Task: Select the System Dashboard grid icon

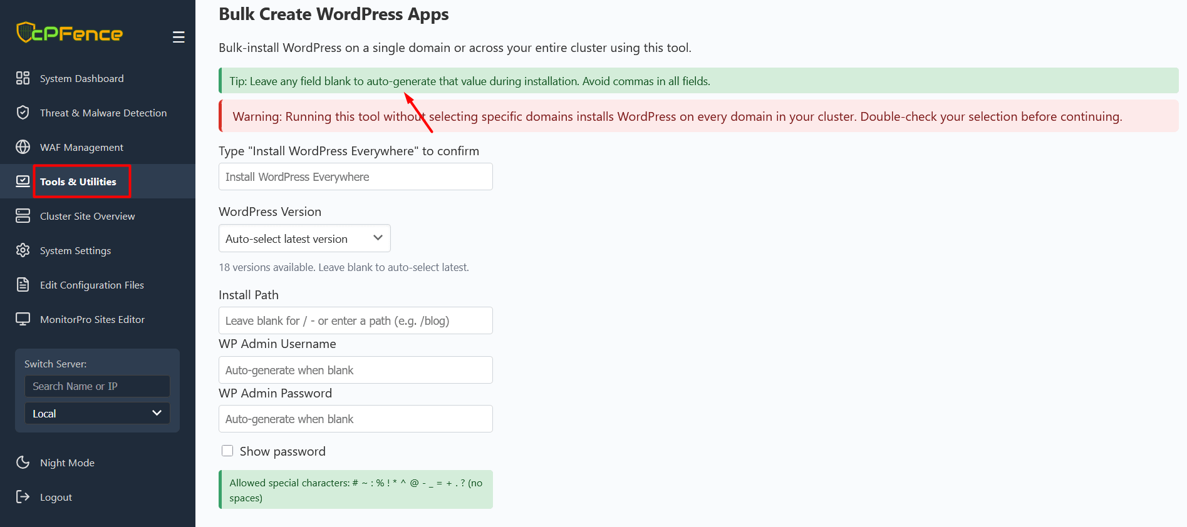Action: click(23, 78)
